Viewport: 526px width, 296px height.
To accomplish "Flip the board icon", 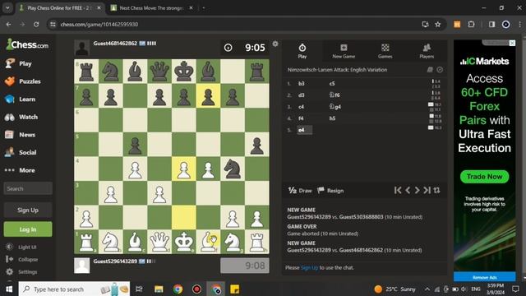I will [436, 190].
